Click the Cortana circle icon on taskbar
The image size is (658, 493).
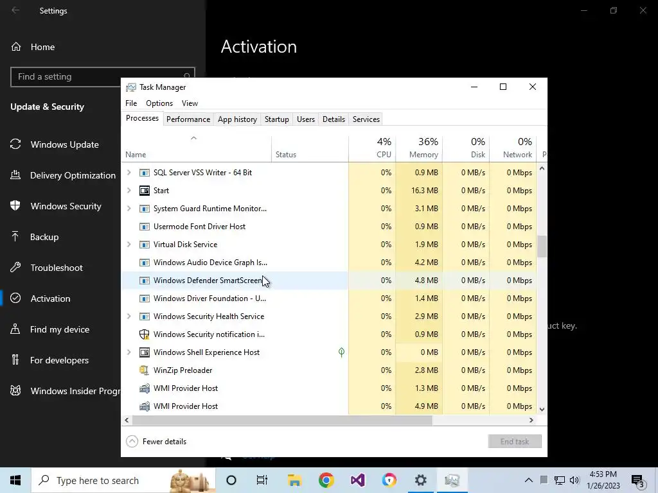pos(231,480)
